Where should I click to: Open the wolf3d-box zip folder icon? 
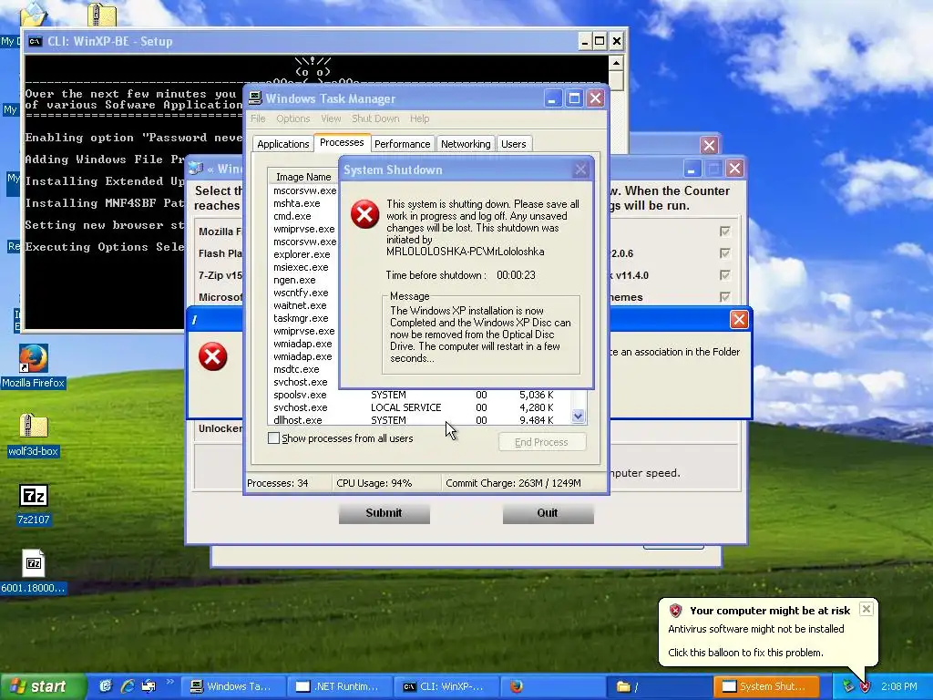34,435
